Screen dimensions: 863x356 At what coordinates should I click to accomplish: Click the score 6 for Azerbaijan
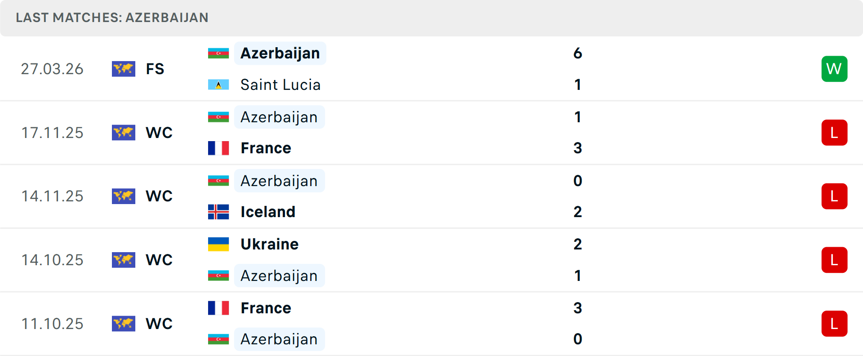click(578, 53)
